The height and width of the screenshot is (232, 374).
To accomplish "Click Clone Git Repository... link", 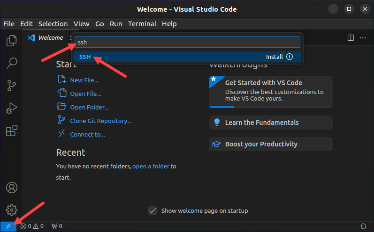I will coord(101,121).
